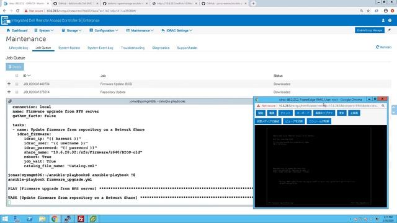This screenshot has width=397, height=223.
Task: Open a new browser tab with plus icon
Action: (x=253, y=4)
